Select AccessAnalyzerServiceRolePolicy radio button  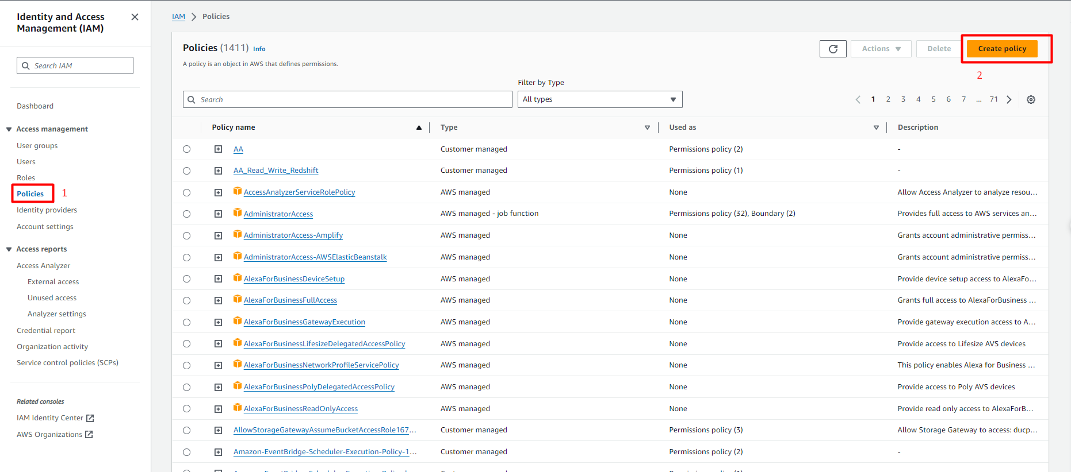tap(186, 193)
